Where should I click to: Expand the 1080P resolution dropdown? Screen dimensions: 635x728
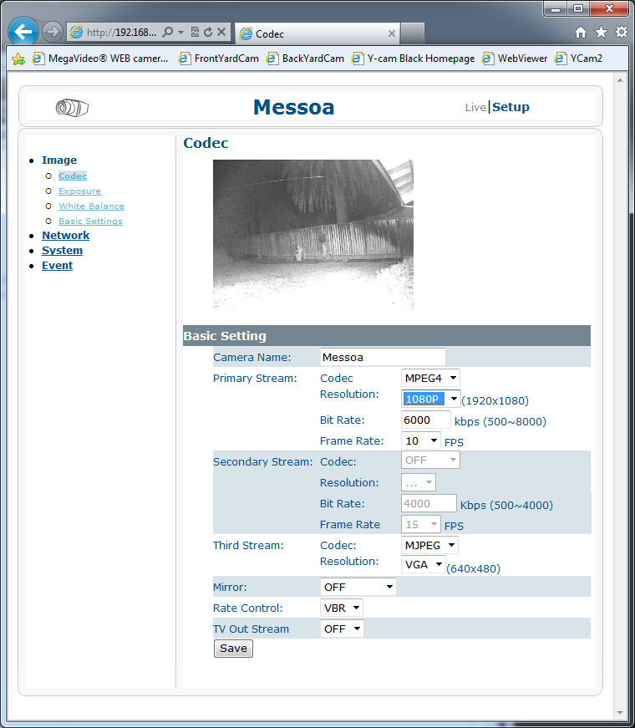pyautogui.click(x=431, y=399)
